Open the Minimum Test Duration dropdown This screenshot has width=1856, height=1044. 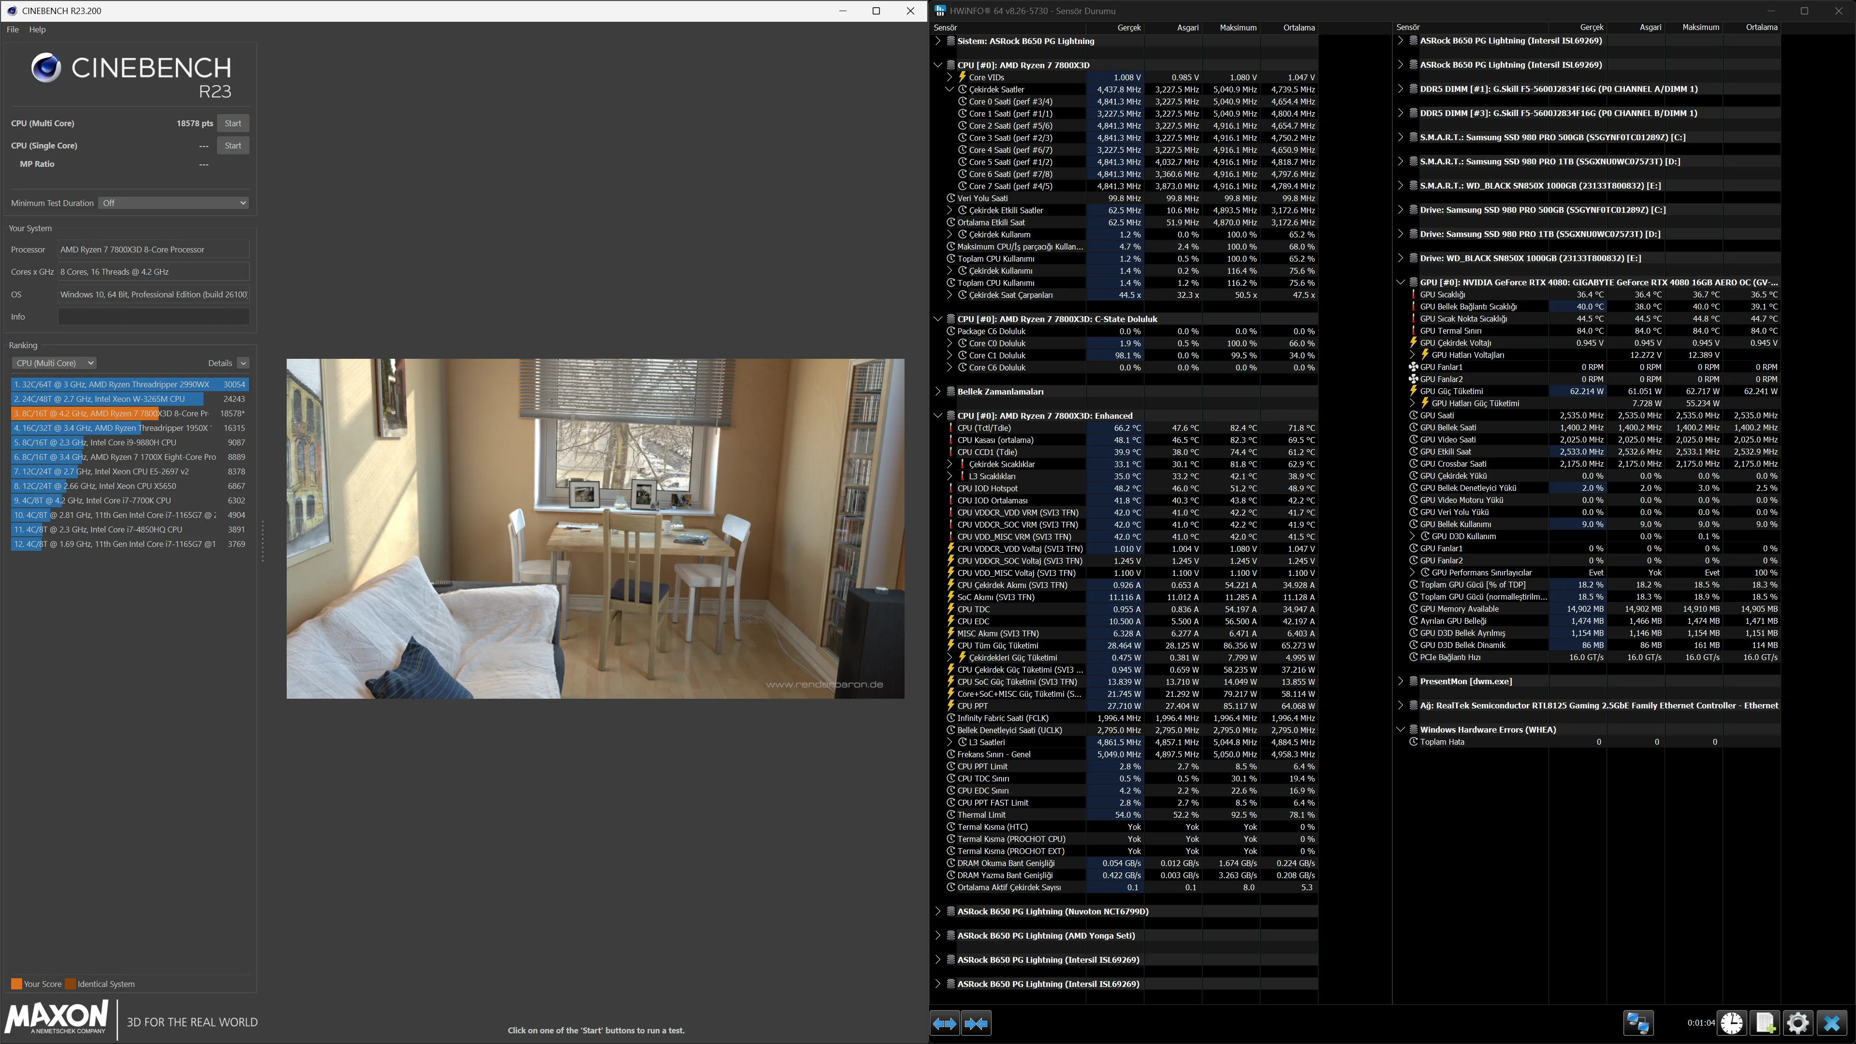[x=174, y=203]
